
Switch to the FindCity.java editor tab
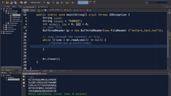coord(44,7)
